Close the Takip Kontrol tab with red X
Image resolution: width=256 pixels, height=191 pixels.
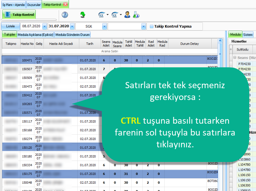pyautogui.click(x=65, y=4)
